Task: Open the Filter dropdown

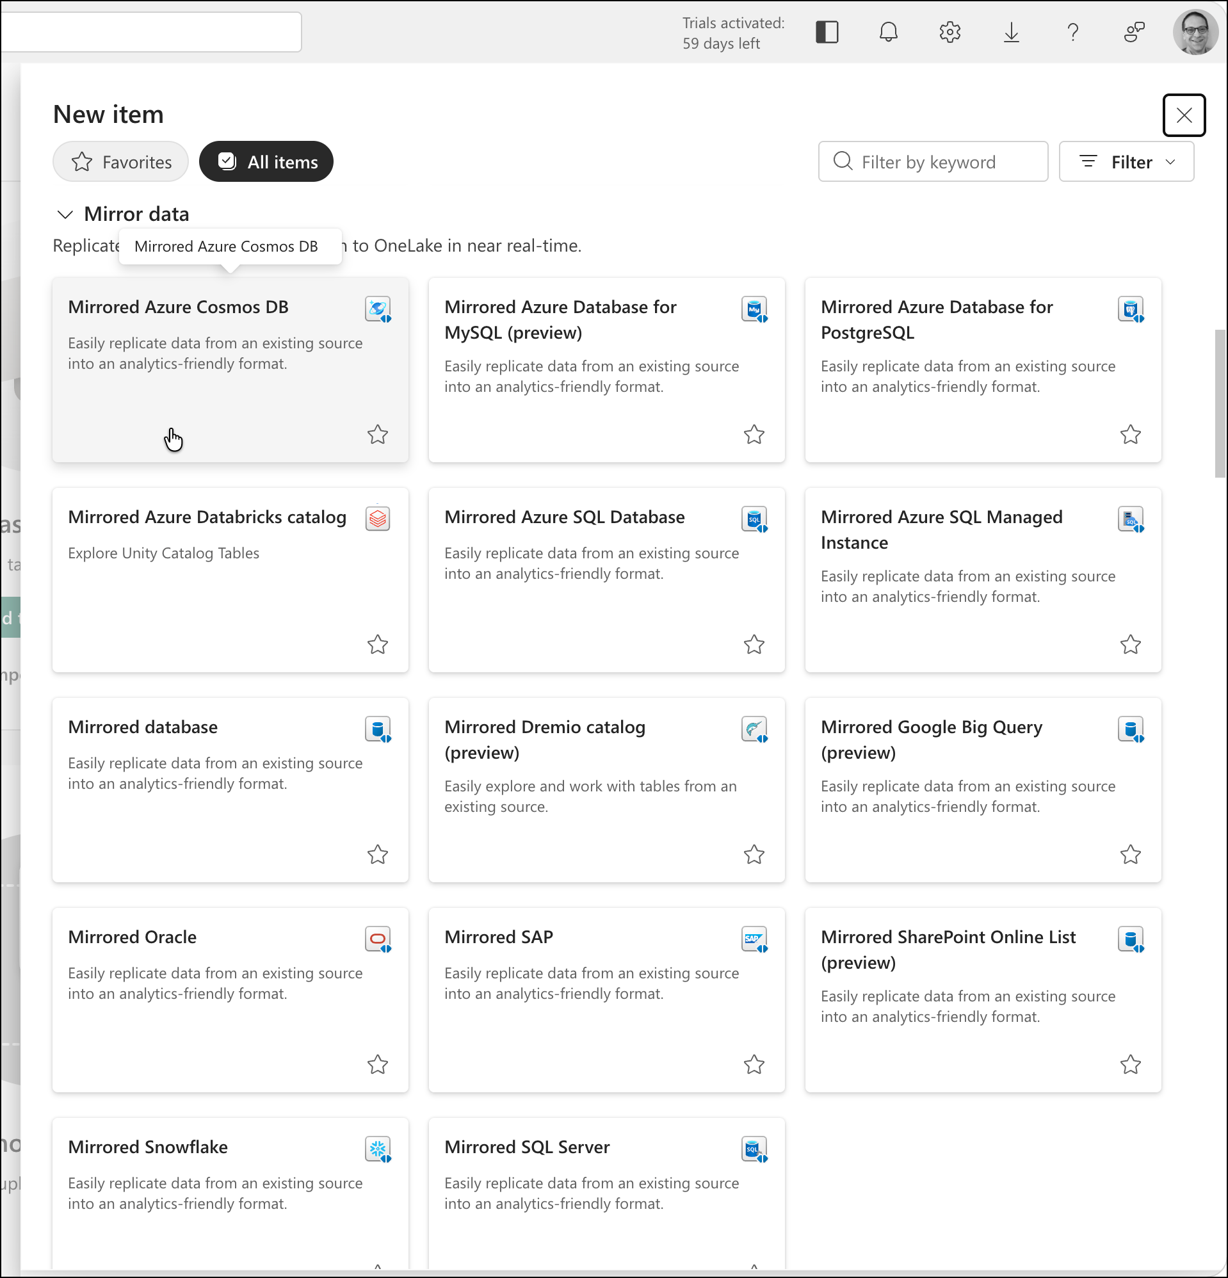Action: (1126, 162)
